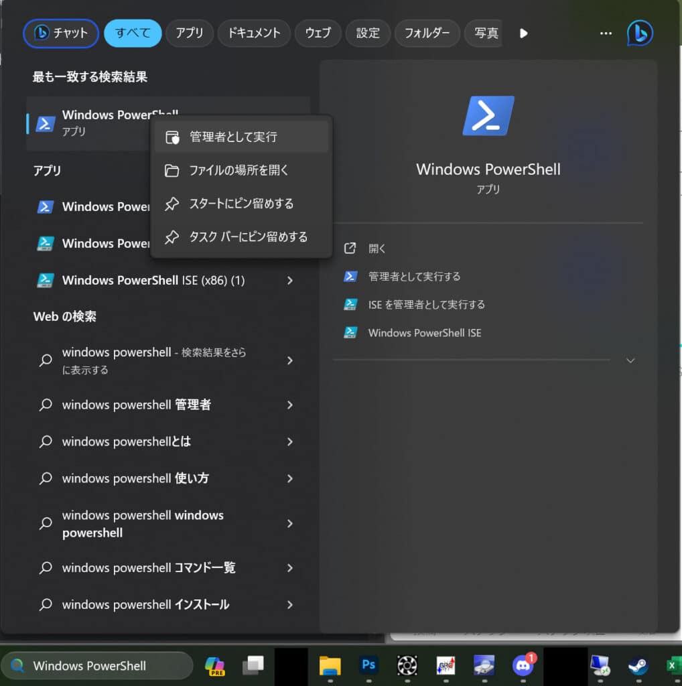Screen dimensions: 682x686
Task: Expand windows powershell インストール suggestion arrow
Action: pos(289,605)
